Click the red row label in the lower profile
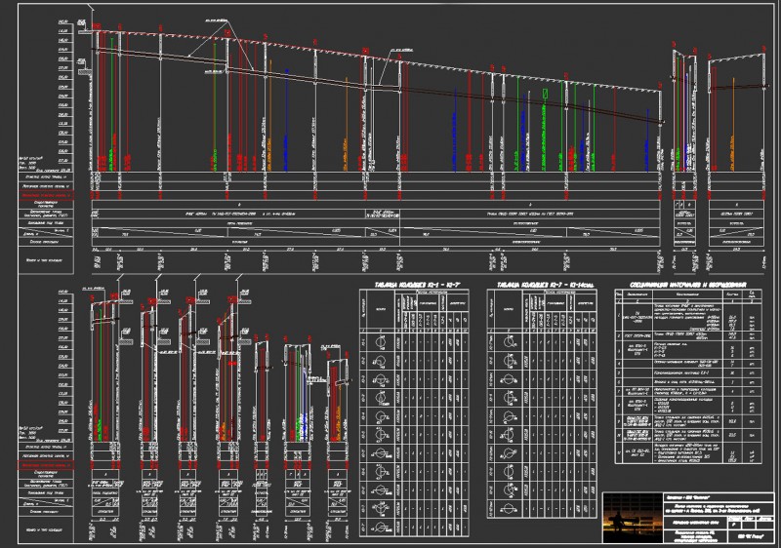This screenshot has height=548, width=781. (x=46, y=465)
